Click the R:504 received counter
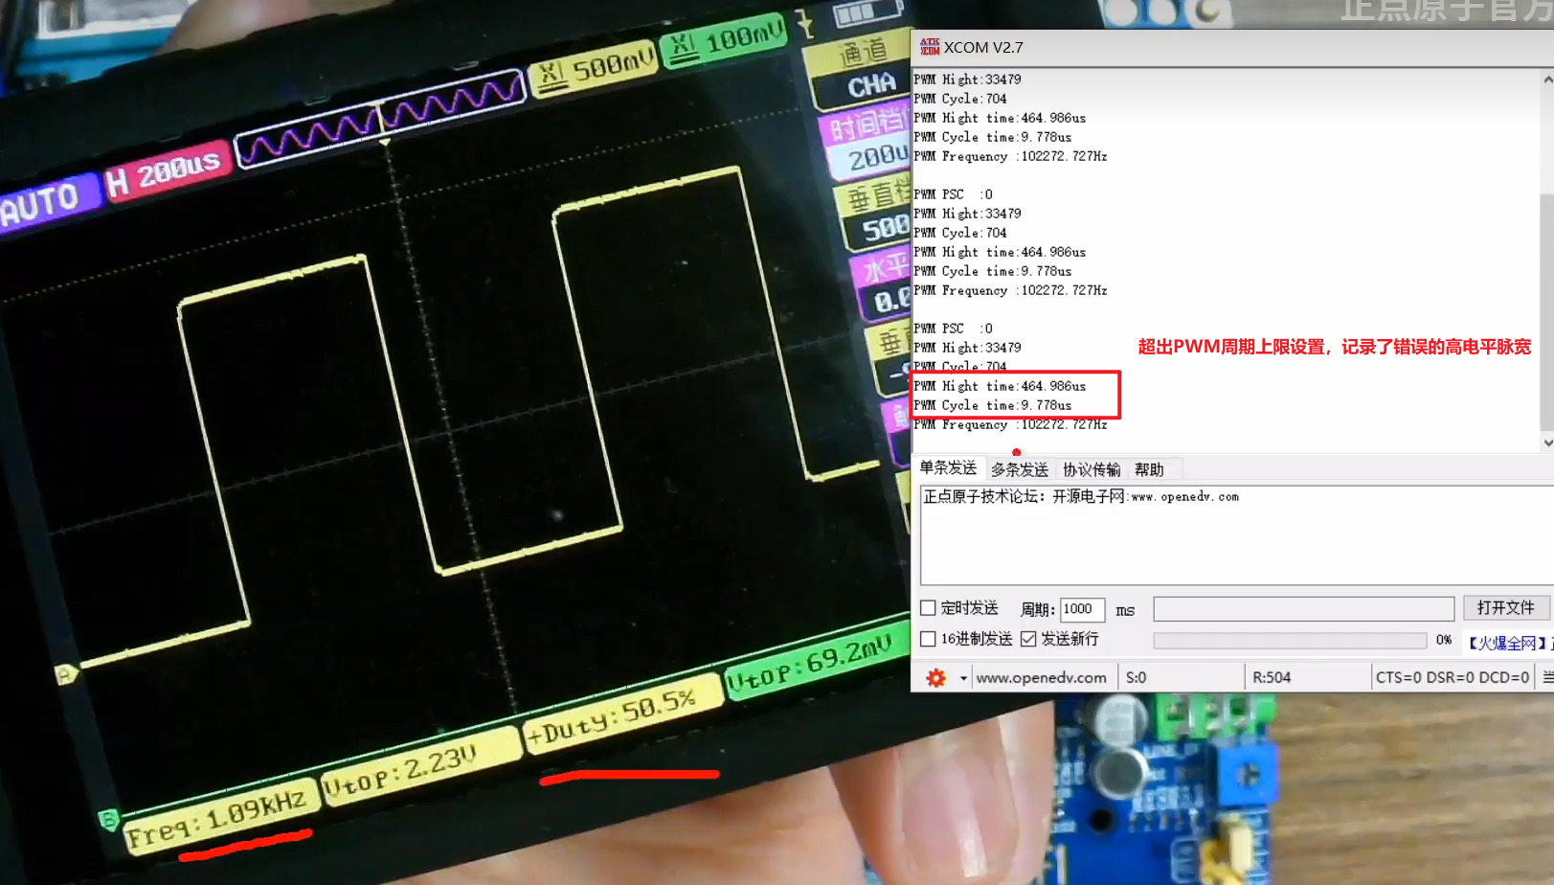 pyautogui.click(x=1272, y=678)
